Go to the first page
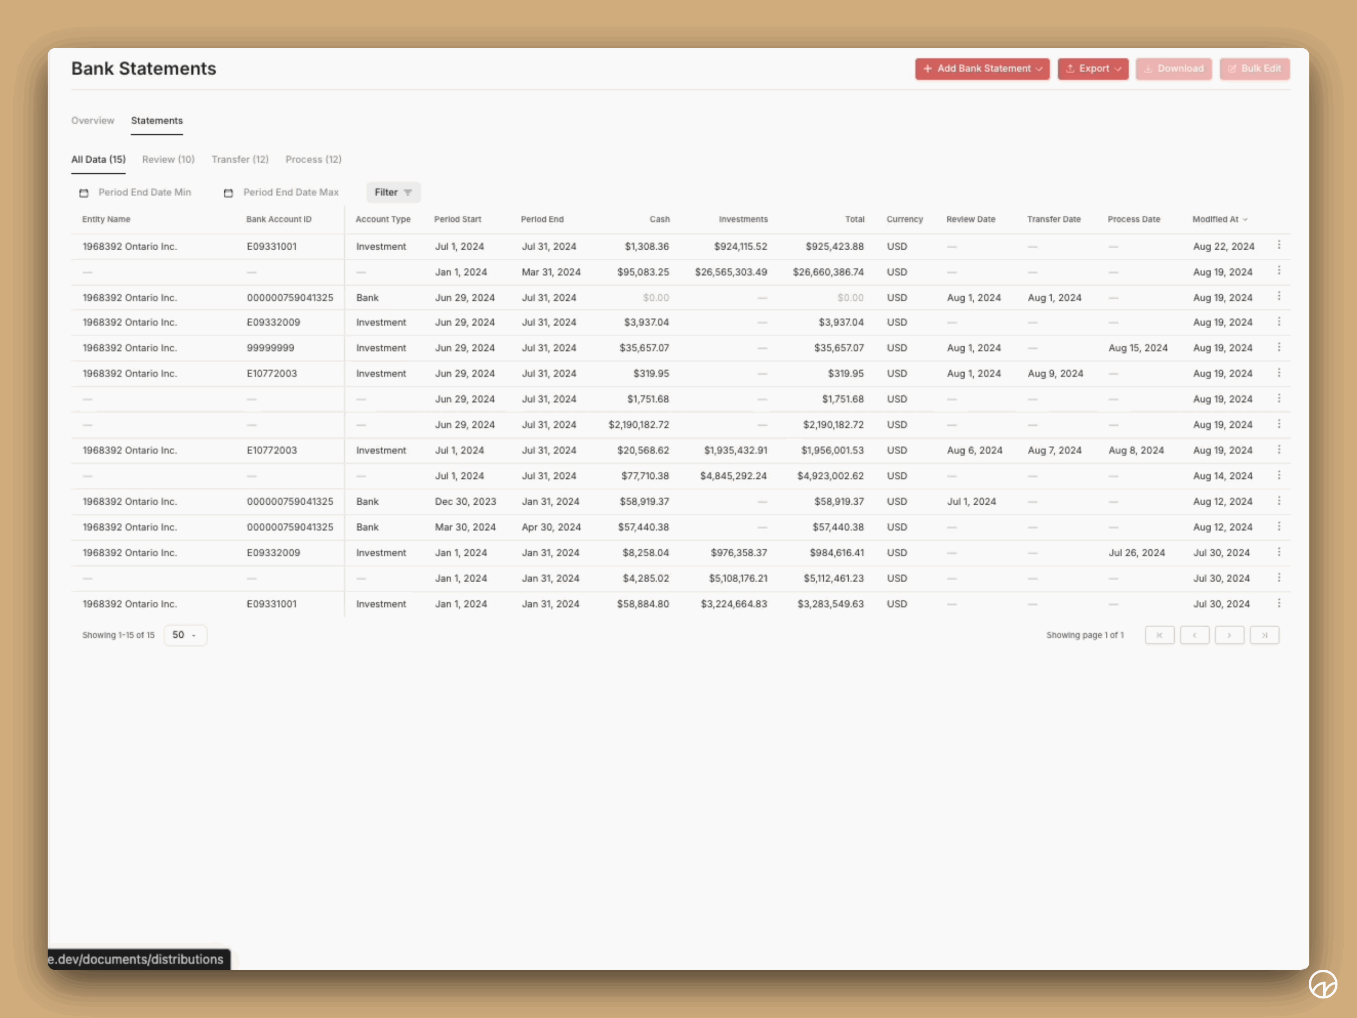Image resolution: width=1357 pixels, height=1018 pixels. pos(1159,635)
